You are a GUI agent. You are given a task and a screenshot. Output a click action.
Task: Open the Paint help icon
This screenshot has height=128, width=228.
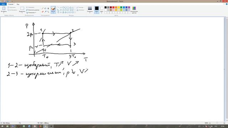(227, 4)
